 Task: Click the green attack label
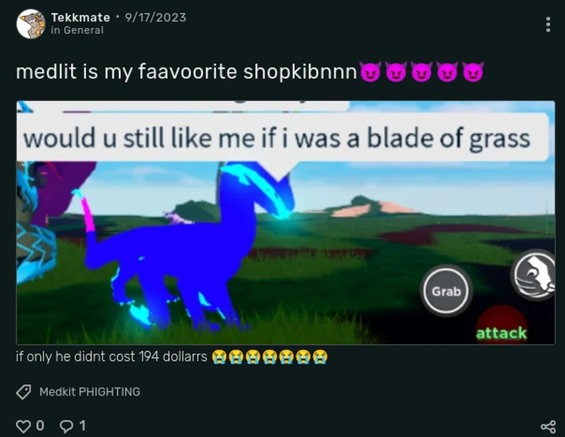pos(501,333)
